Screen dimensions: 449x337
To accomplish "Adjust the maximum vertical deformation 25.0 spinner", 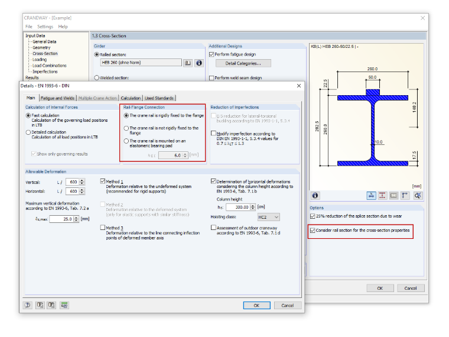I will tap(76, 219).
